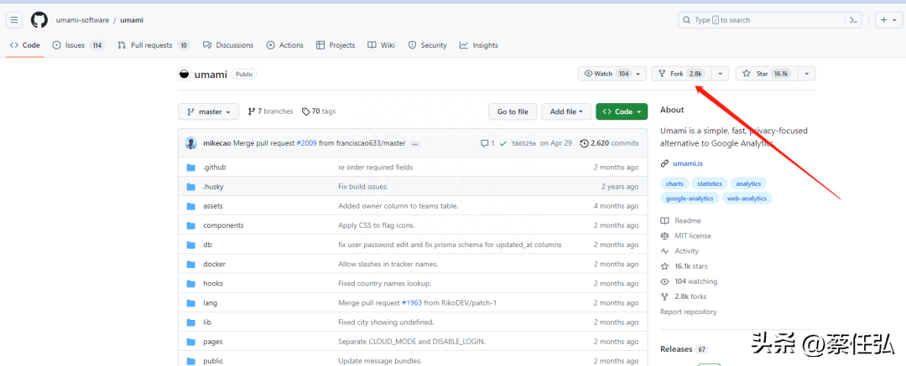Open the Wiki tab
Viewport: 906px width, 366px height.
(x=382, y=45)
